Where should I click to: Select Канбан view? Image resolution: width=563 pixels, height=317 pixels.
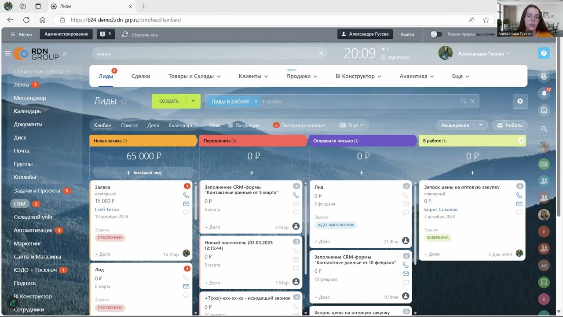102,125
